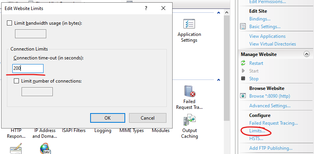Click OK in Edit Website Limits

(107, 118)
